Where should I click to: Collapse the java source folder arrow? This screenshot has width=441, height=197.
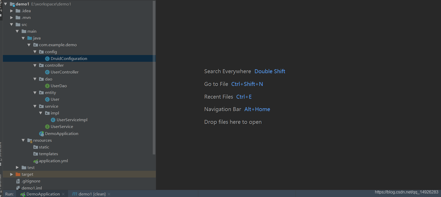23,38
